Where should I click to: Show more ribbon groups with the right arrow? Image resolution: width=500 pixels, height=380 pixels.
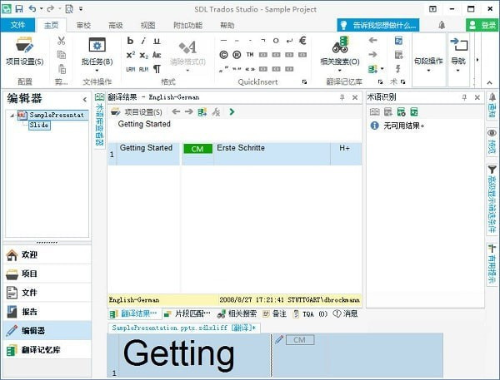(477, 60)
